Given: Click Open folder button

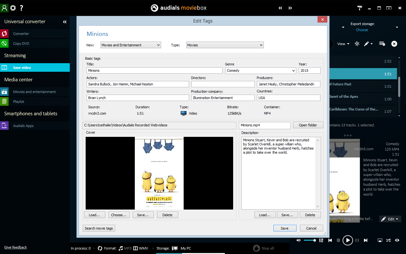Looking at the screenshot, I should [x=308, y=125].
